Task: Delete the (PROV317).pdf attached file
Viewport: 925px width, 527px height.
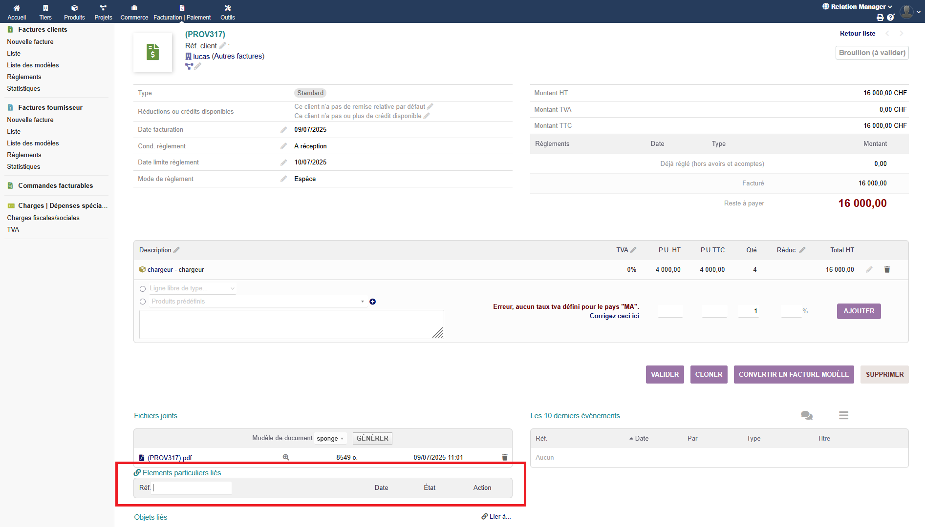Action: [505, 457]
